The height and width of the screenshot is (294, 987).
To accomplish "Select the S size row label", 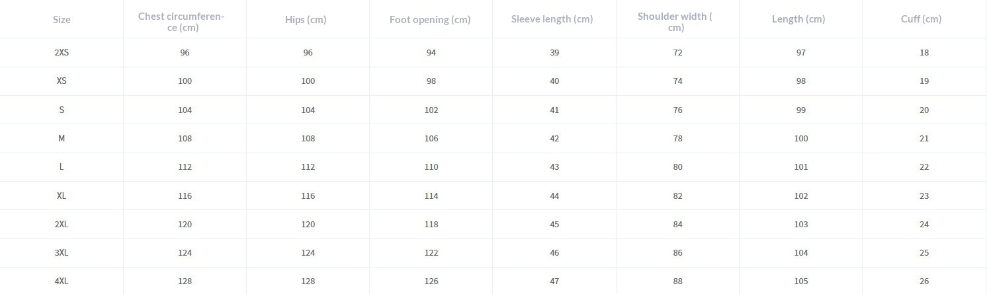I will 62,110.
